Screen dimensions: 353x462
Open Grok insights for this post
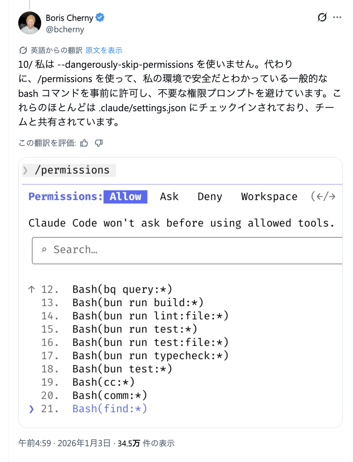pyautogui.click(x=322, y=17)
